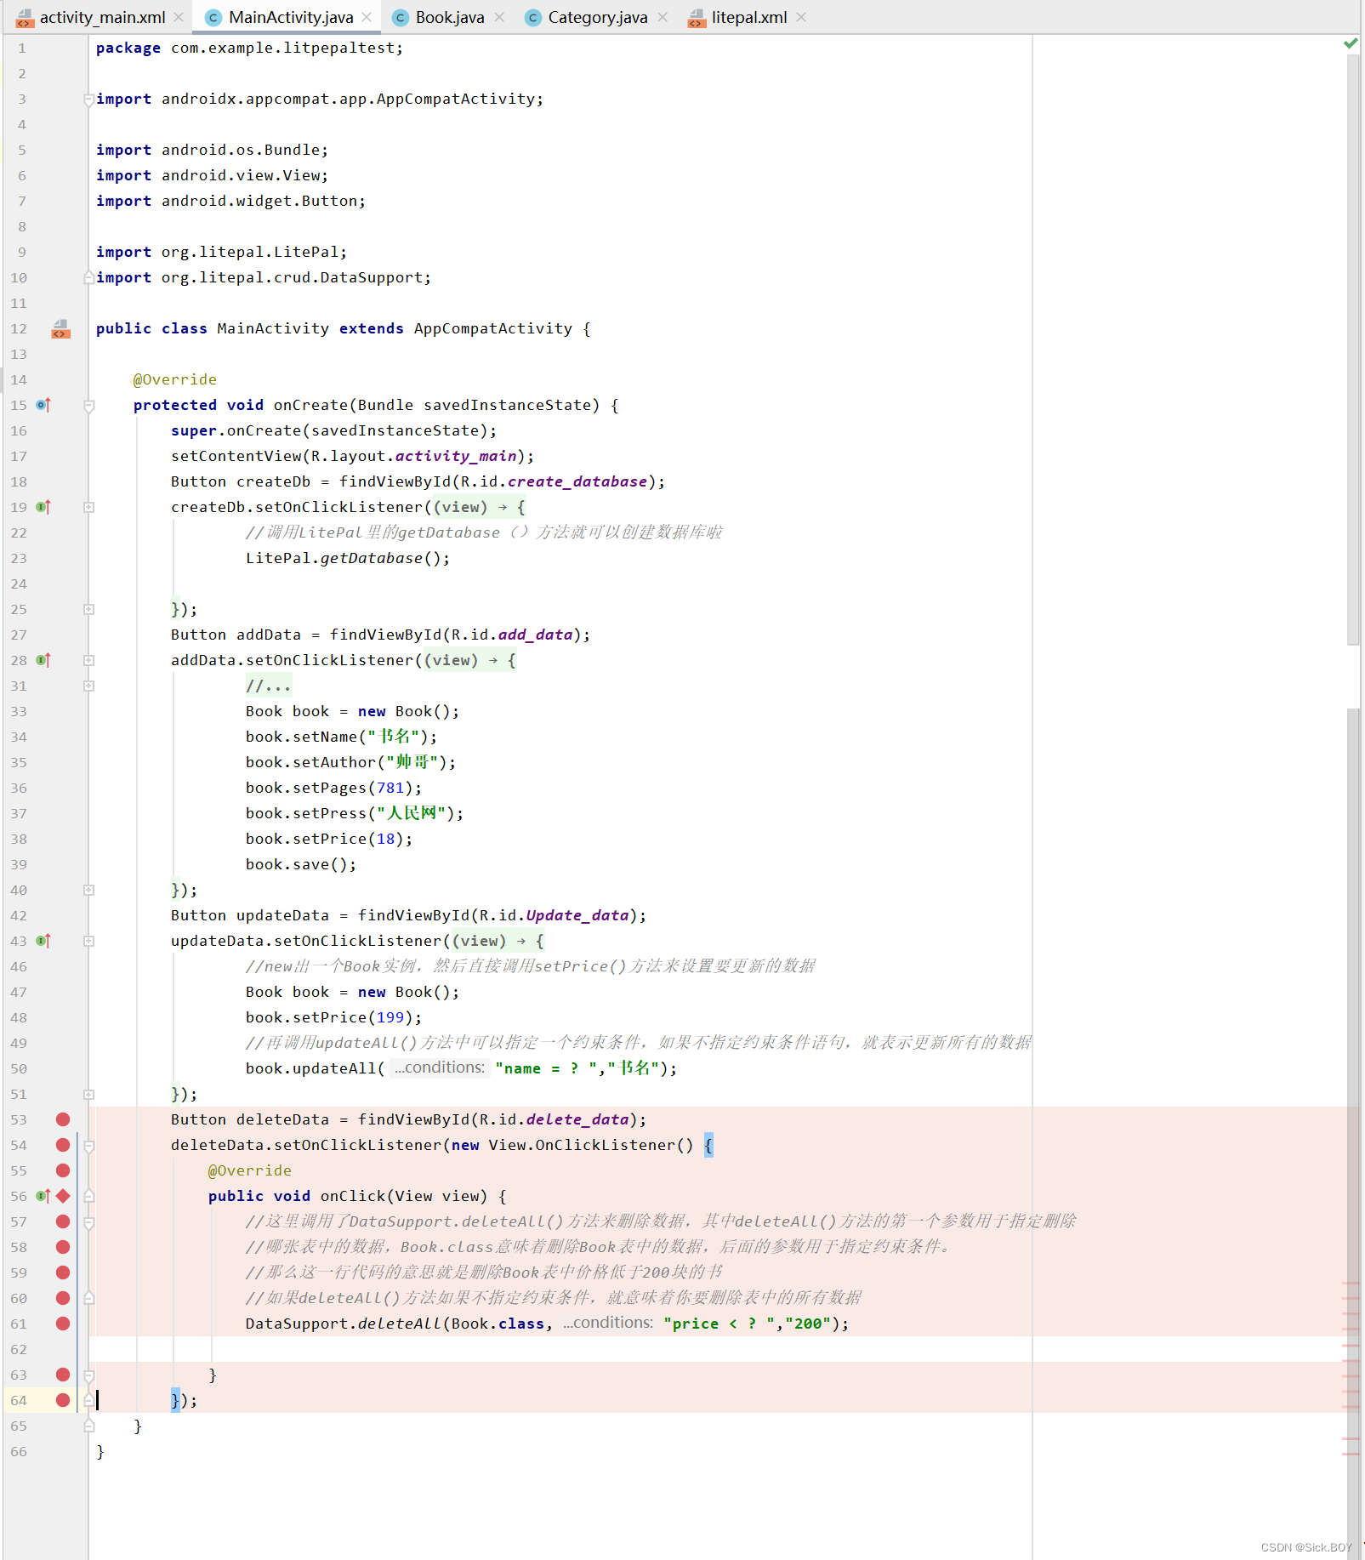This screenshot has height=1560, width=1365.
Task: Expand the addData lambda fold on line 28
Action: coord(88,660)
